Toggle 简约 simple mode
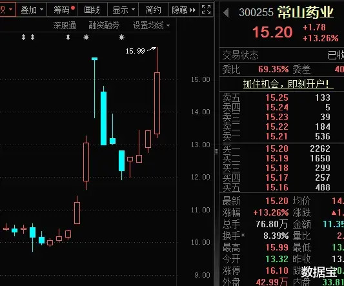344x286 pixels. coord(154,10)
